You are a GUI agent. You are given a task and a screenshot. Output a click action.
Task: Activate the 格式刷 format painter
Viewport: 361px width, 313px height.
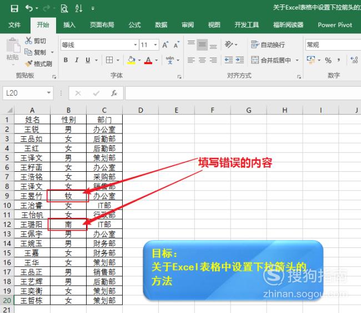(x=38, y=63)
